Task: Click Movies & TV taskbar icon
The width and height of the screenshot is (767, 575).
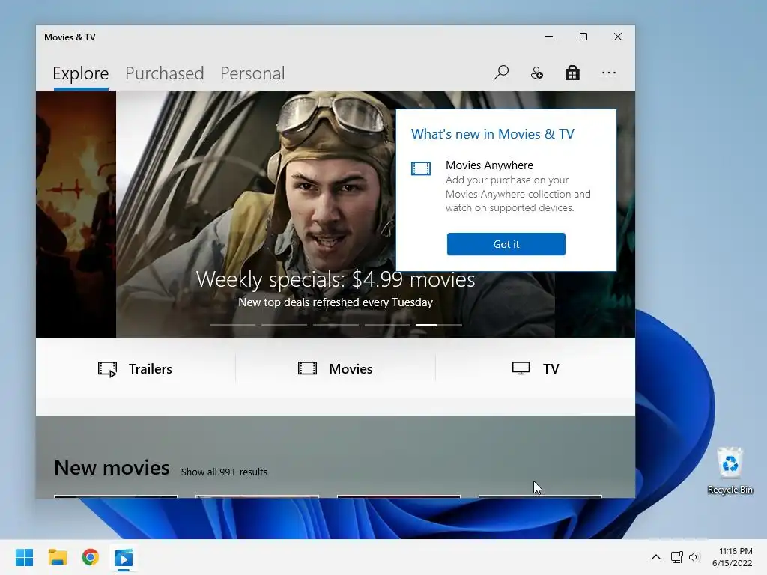Action: pos(124,557)
